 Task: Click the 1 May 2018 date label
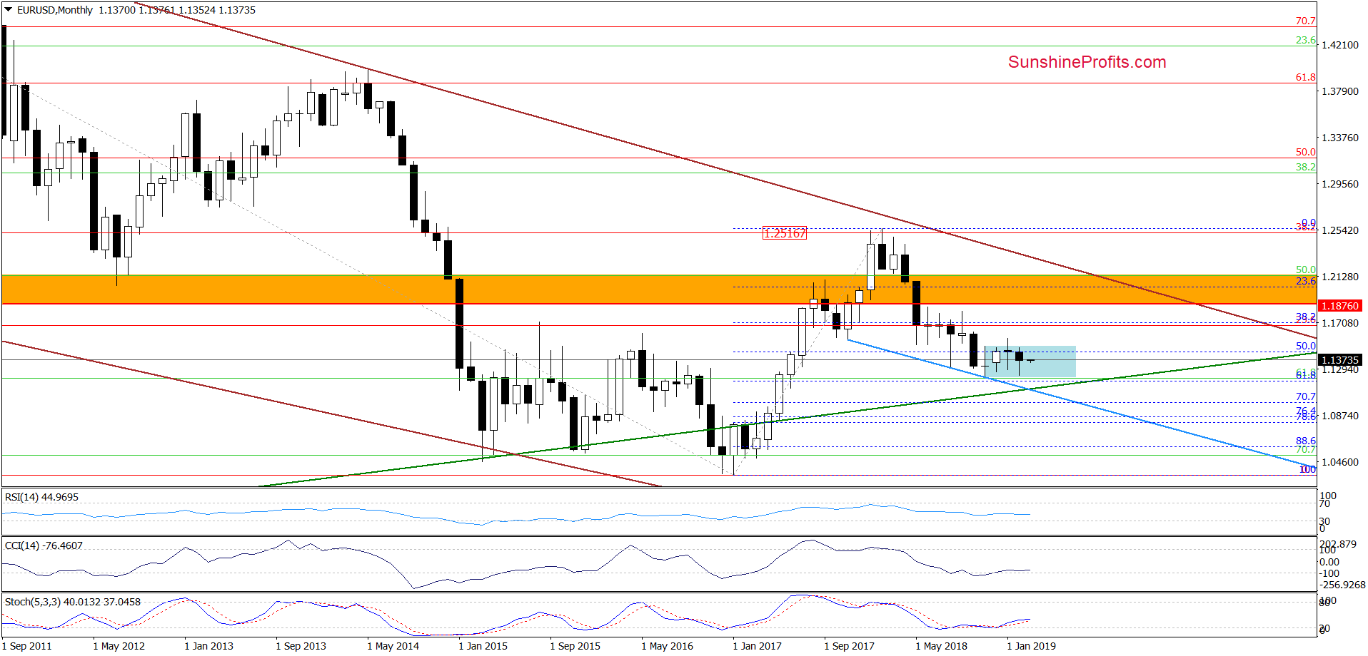pyautogui.click(x=941, y=646)
